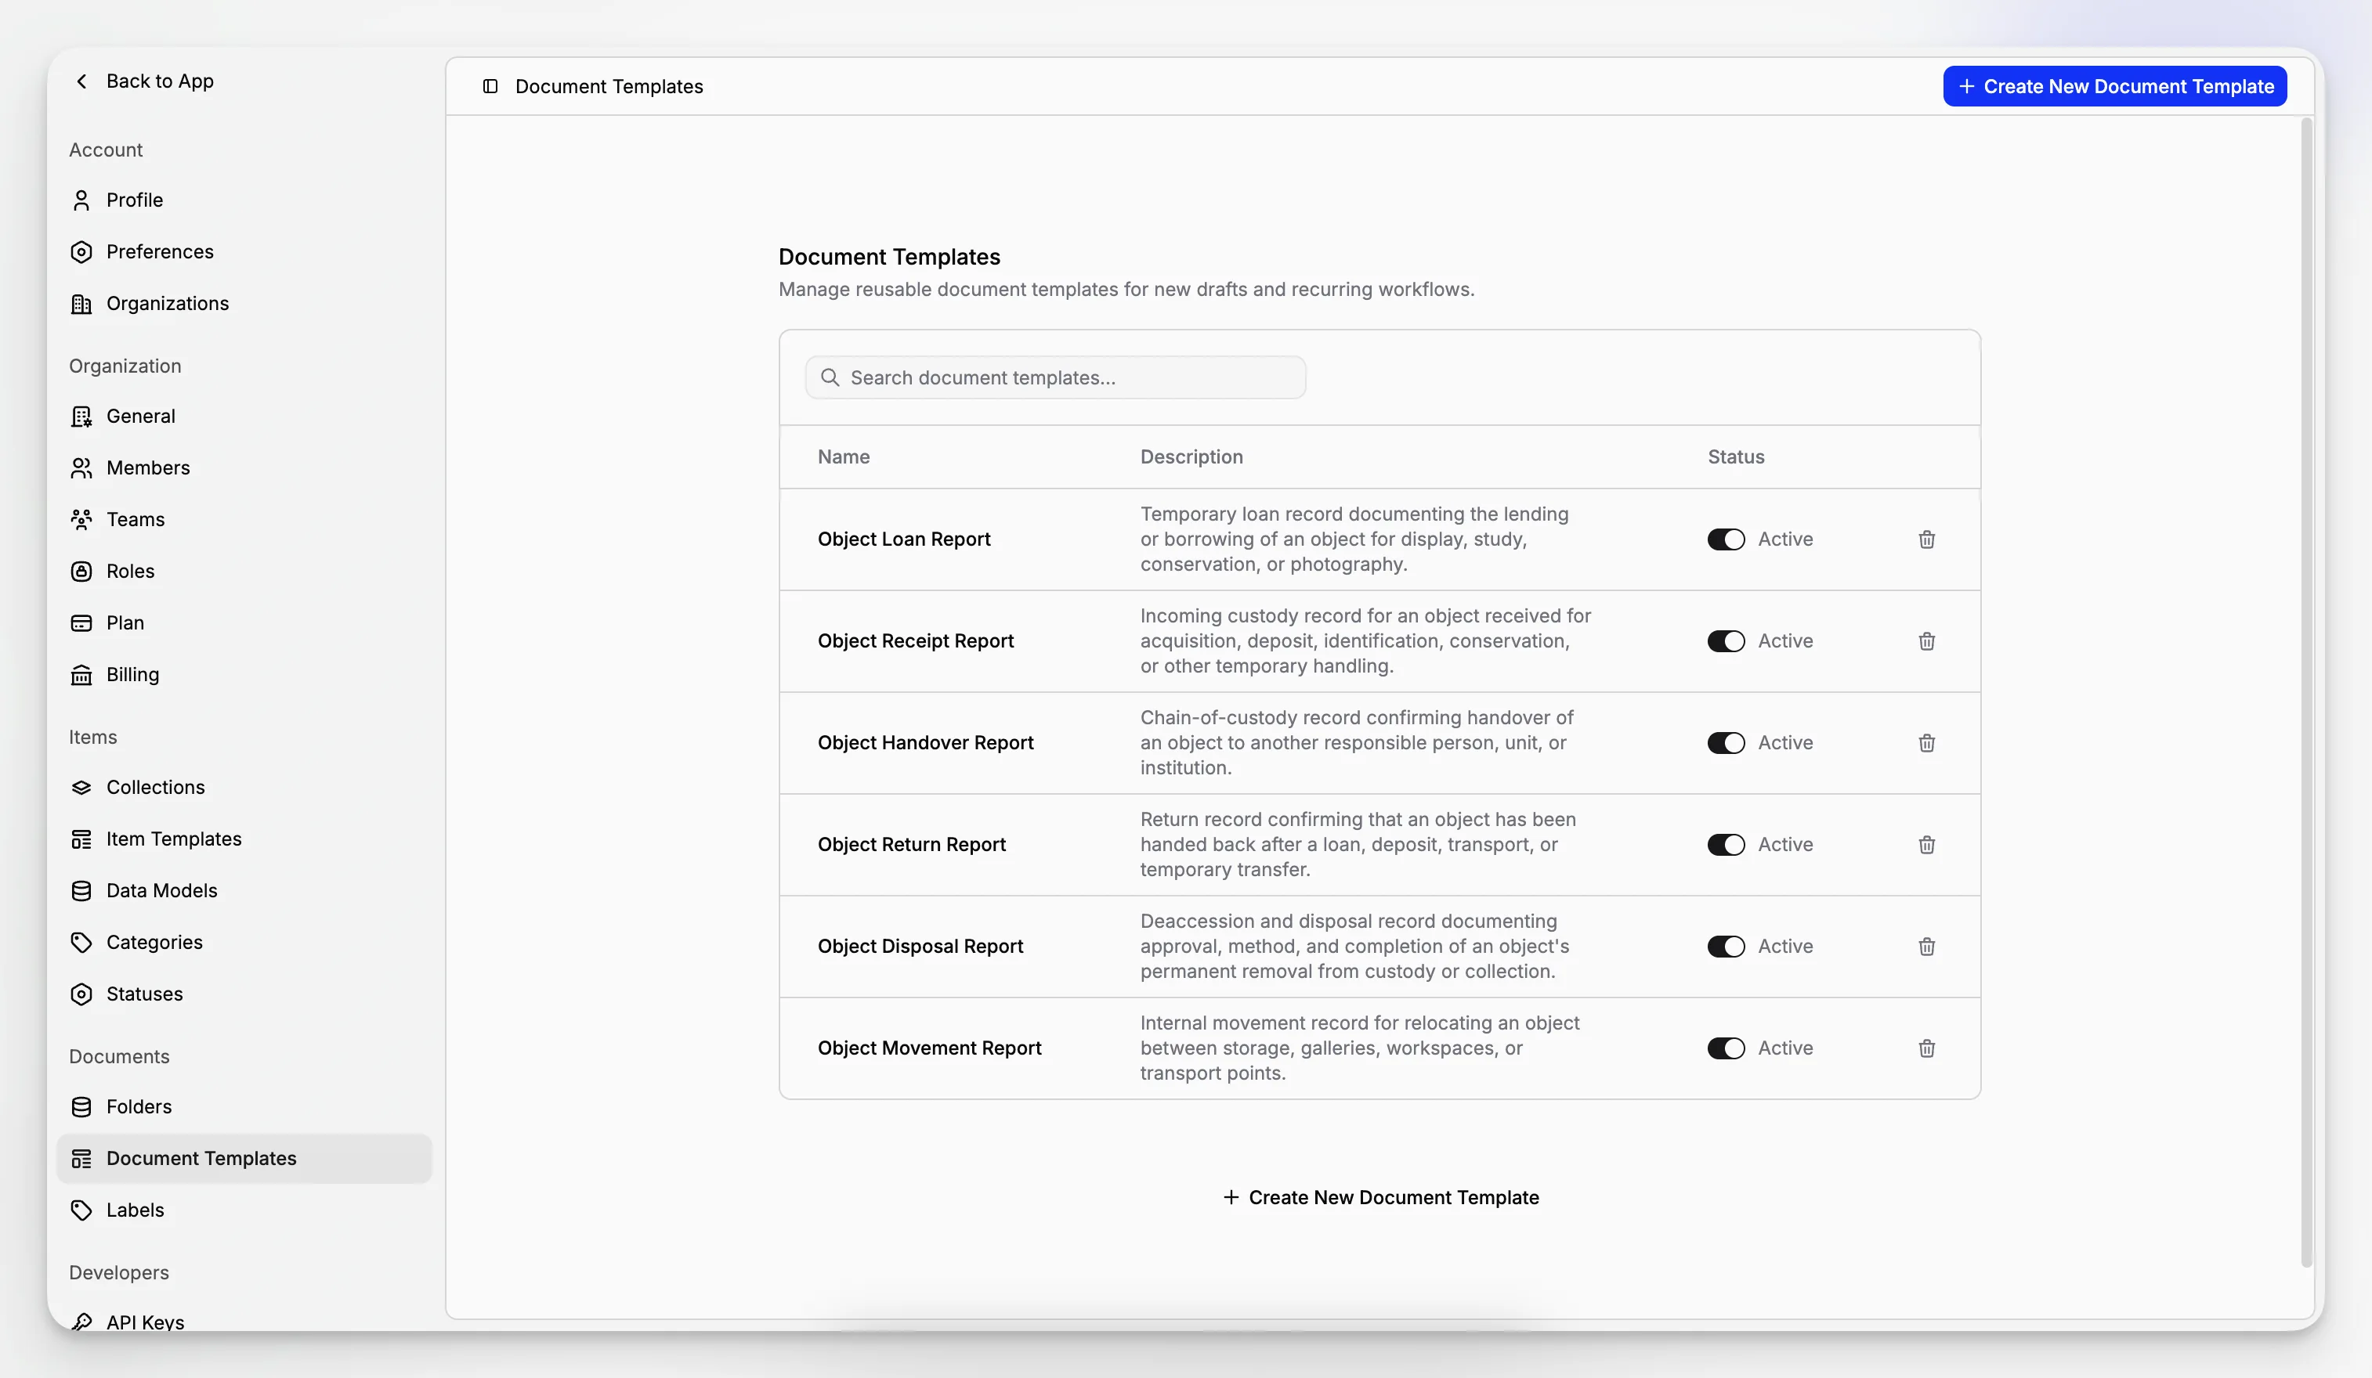Select Document Templates in sidebar
This screenshot has width=2372, height=1378.
click(244, 1159)
